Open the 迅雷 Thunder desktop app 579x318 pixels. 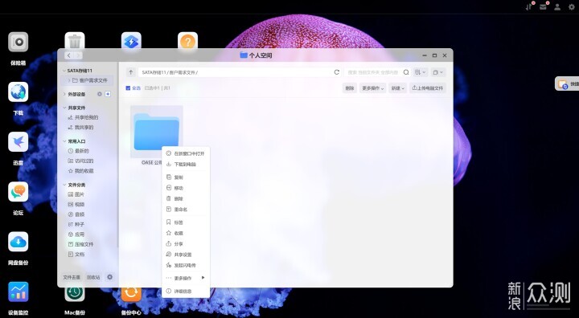pos(18,142)
